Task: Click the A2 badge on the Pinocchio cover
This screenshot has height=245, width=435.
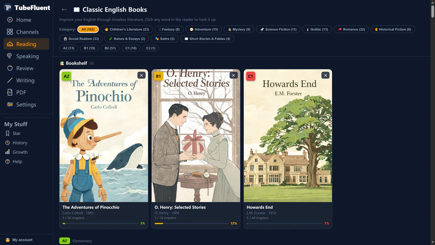Action: pyautogui.click(x=66, y=76)
